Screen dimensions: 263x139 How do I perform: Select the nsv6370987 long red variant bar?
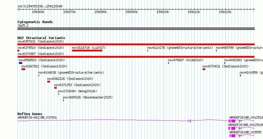tap(136, 57)
